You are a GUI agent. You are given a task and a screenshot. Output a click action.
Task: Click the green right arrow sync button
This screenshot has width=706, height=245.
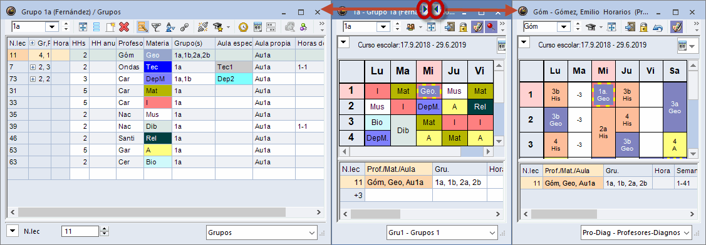click(425, 9)
